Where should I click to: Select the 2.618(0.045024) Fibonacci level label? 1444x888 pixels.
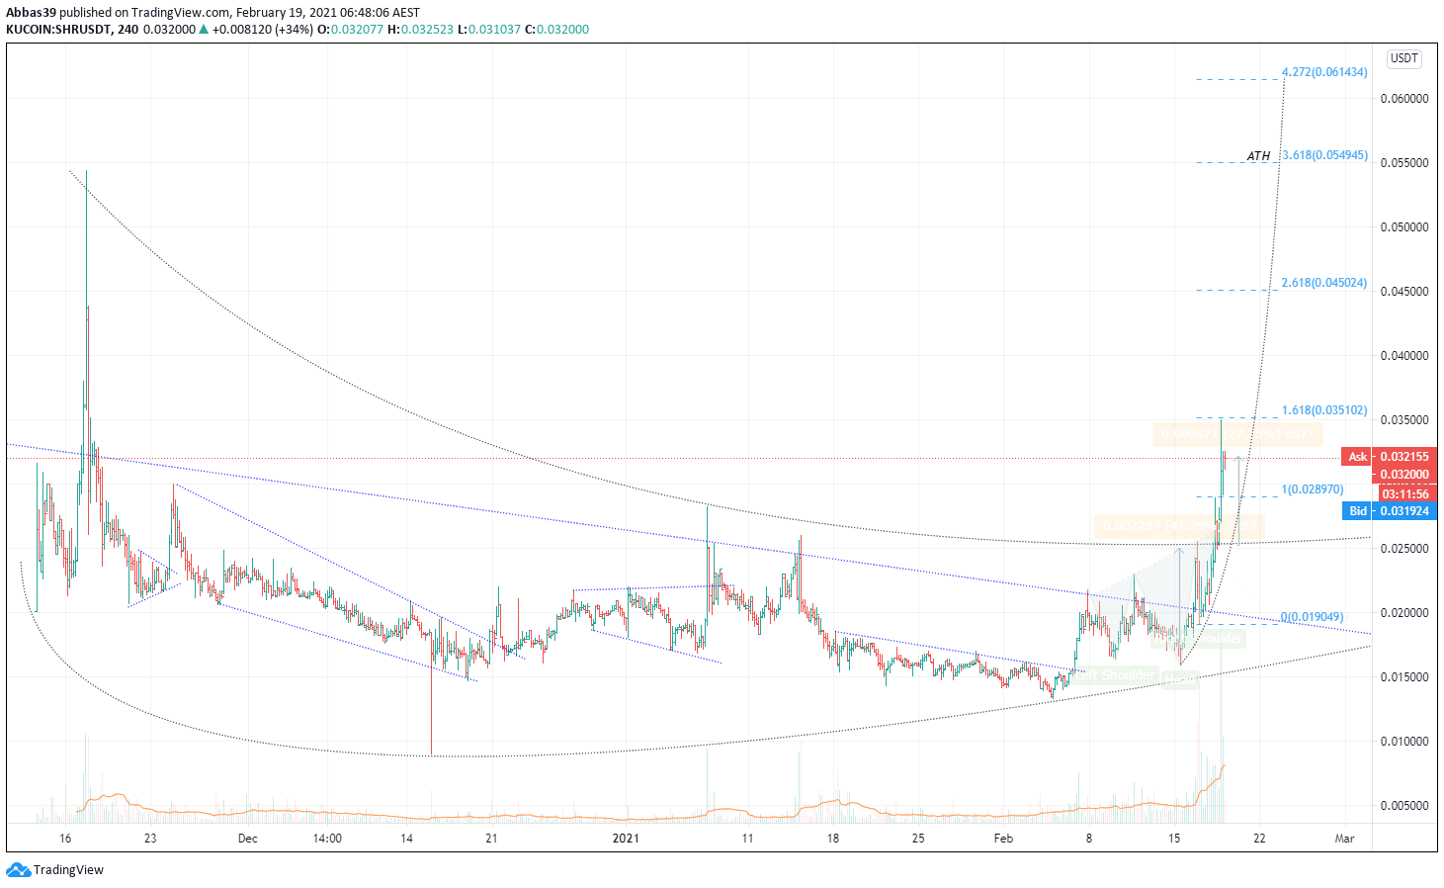pos(1324,283)
